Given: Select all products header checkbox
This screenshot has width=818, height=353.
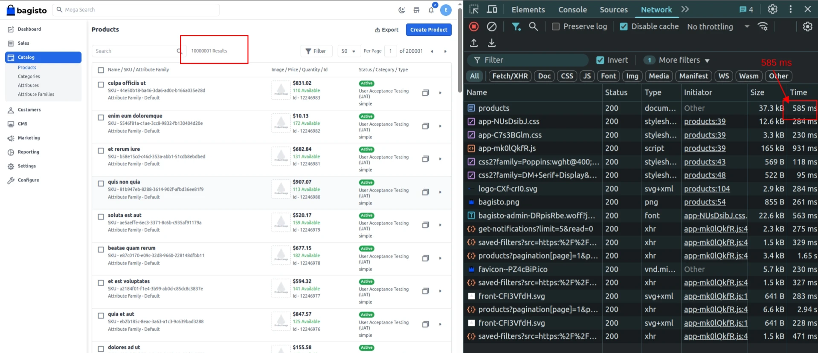Looking at the screenshot, I should click(x=101, y=70).
